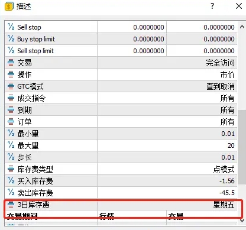246x230 pixels.
Task: Click the 交易 column header at the bottom
Action: [176, 216]
